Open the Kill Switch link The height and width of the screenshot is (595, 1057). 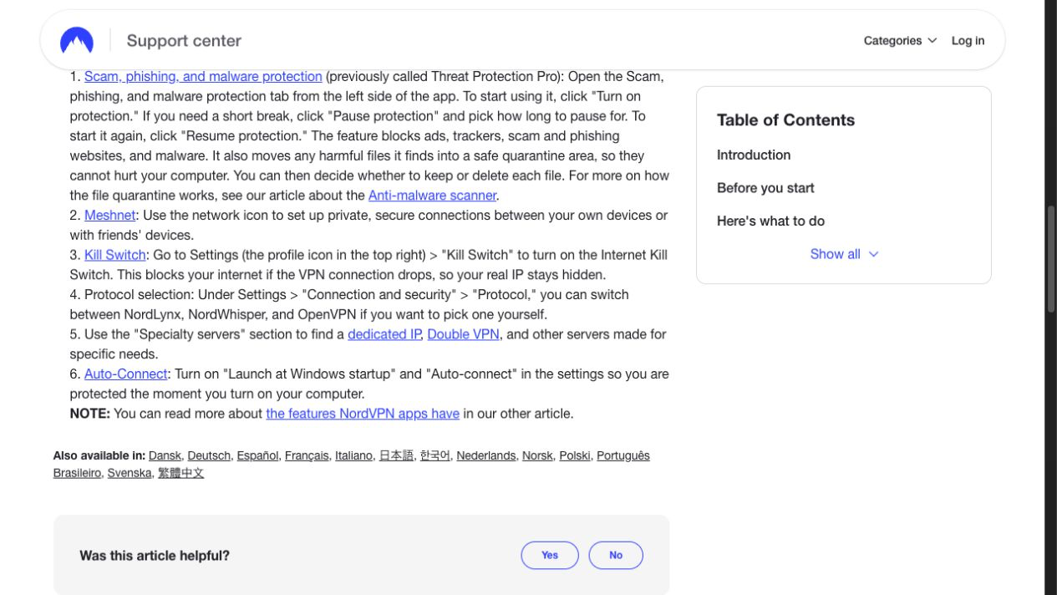tap(115, 255)
